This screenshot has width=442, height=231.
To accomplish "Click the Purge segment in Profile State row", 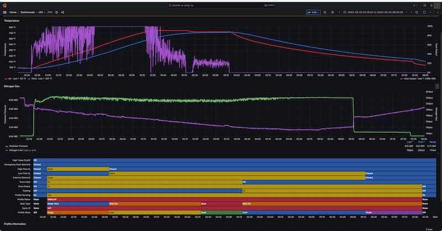I will (78, 213).
